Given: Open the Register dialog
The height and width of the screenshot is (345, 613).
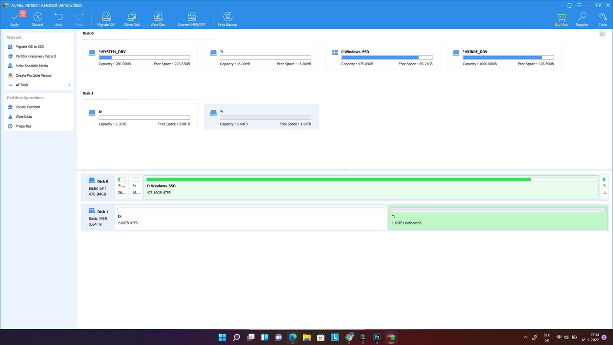Looking at the screenshot, I should coord(582,19).
